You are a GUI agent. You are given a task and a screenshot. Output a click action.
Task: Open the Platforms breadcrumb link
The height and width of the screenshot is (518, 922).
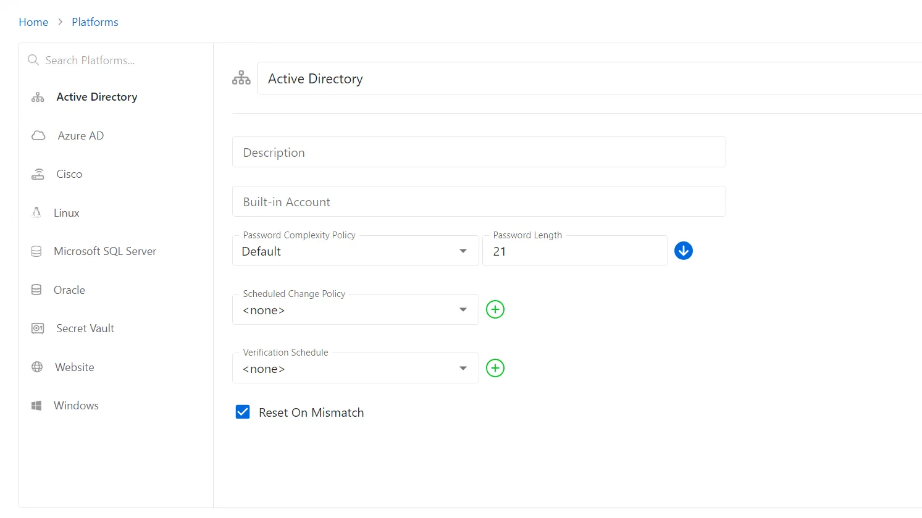tap(95, 22)
